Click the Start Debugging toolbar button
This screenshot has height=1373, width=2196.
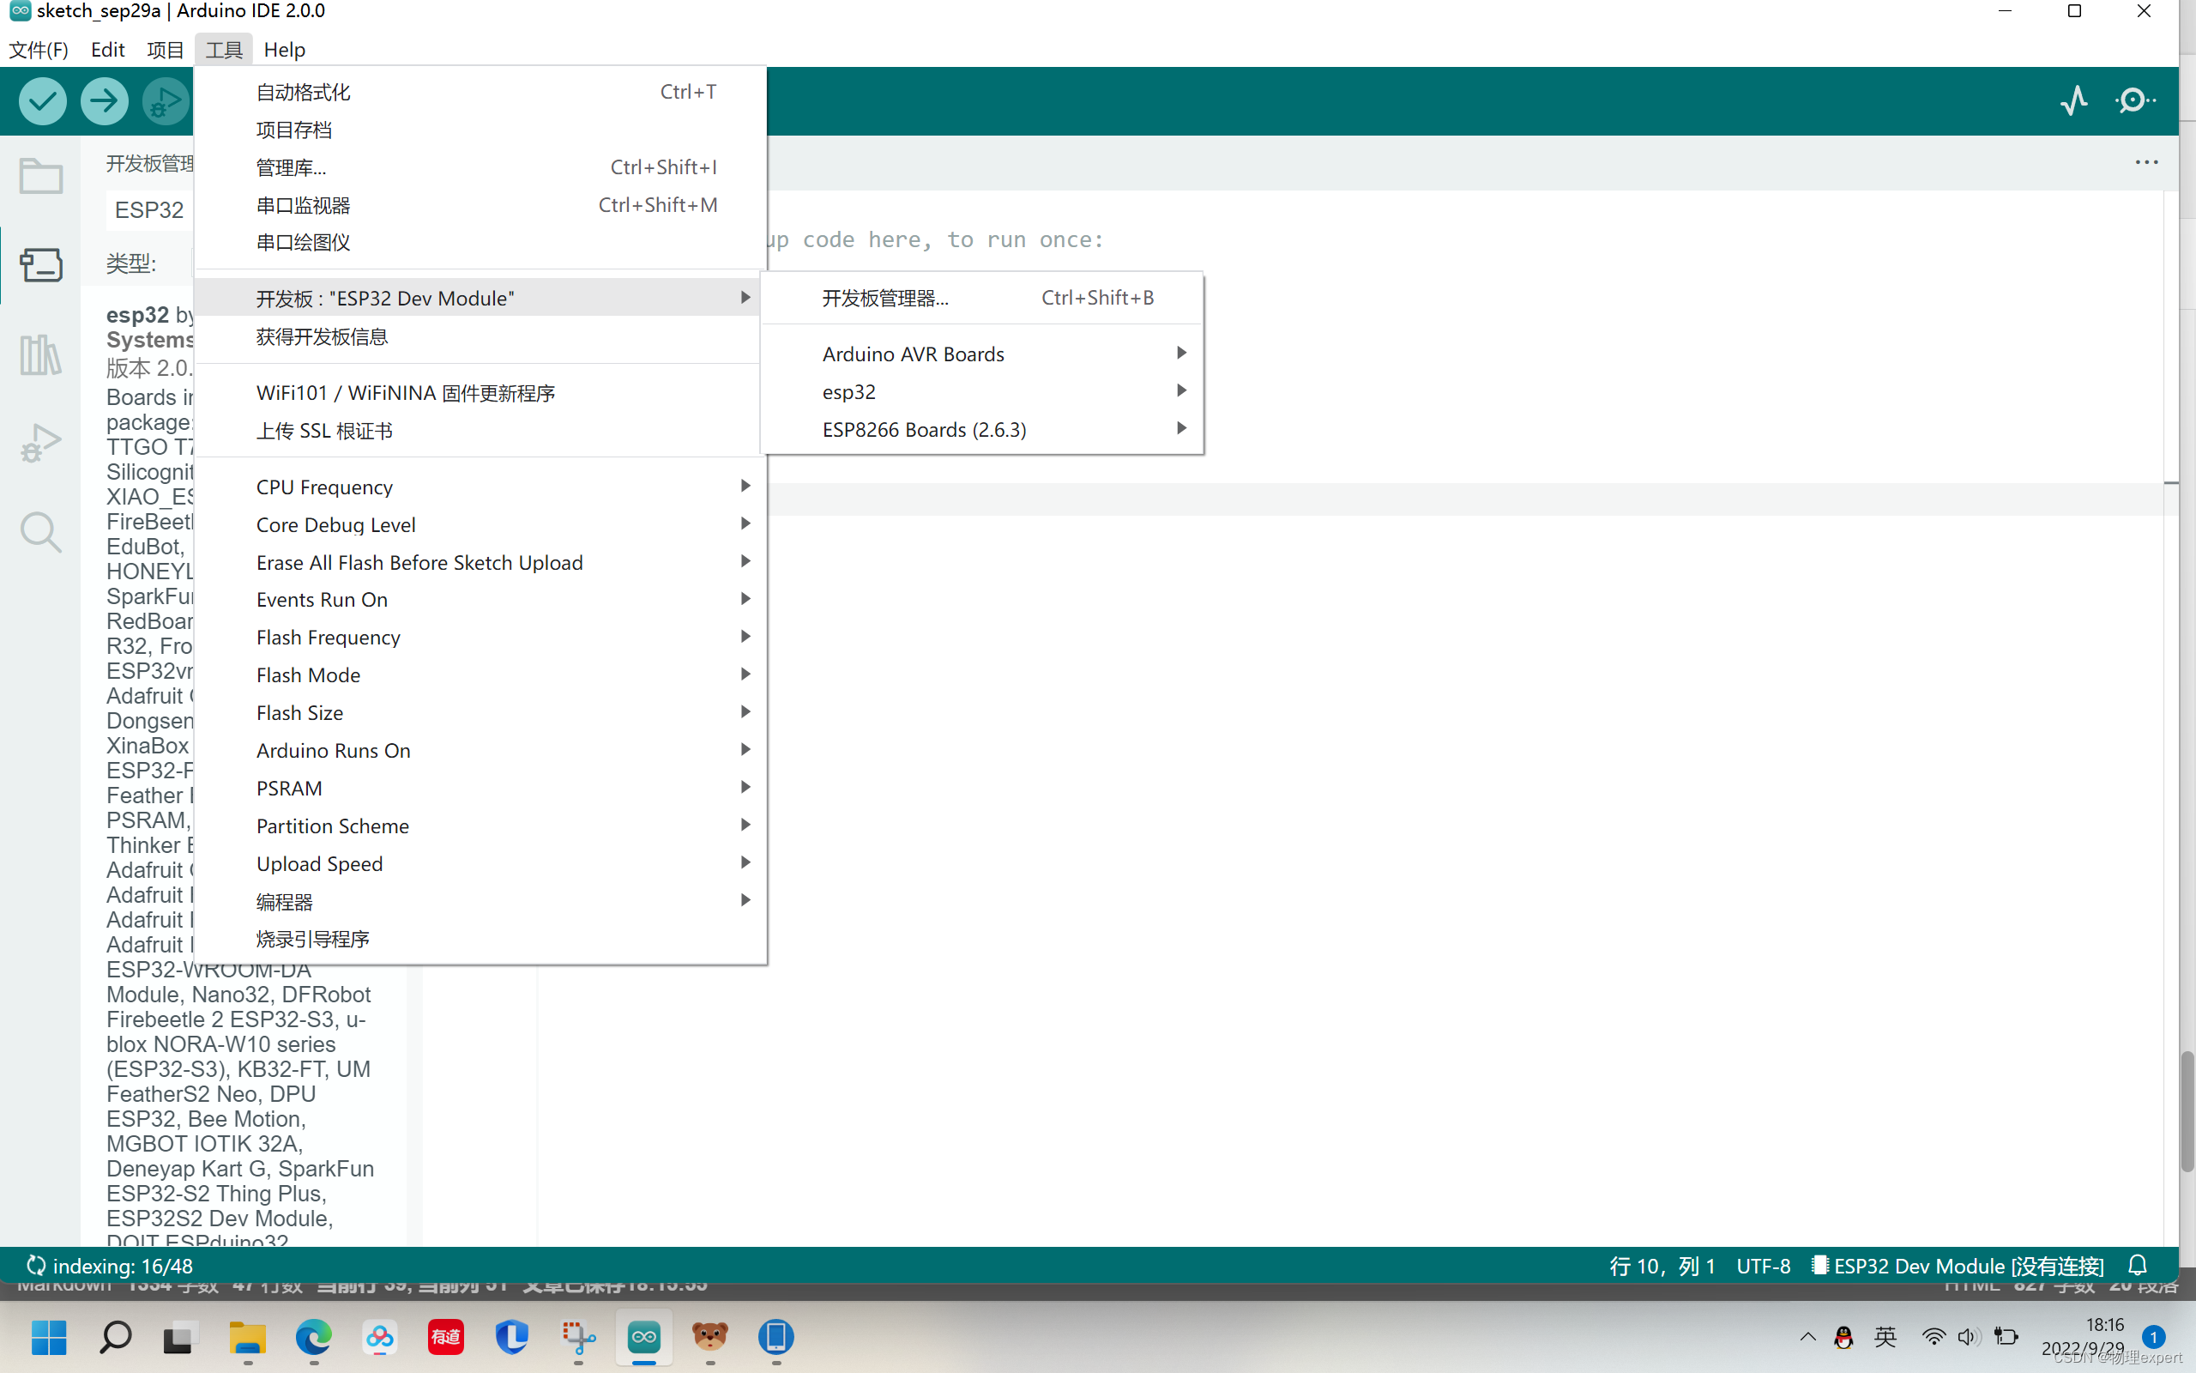click(166, 100)
